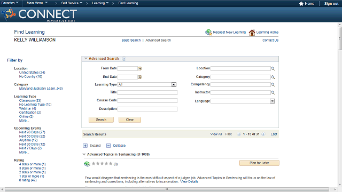This screenshot has height=192, width=342.
Task: Click the Search button
Action: click(x=101, y=119)
